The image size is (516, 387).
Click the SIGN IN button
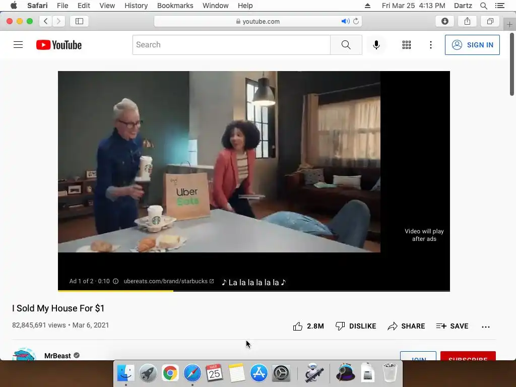472,45
